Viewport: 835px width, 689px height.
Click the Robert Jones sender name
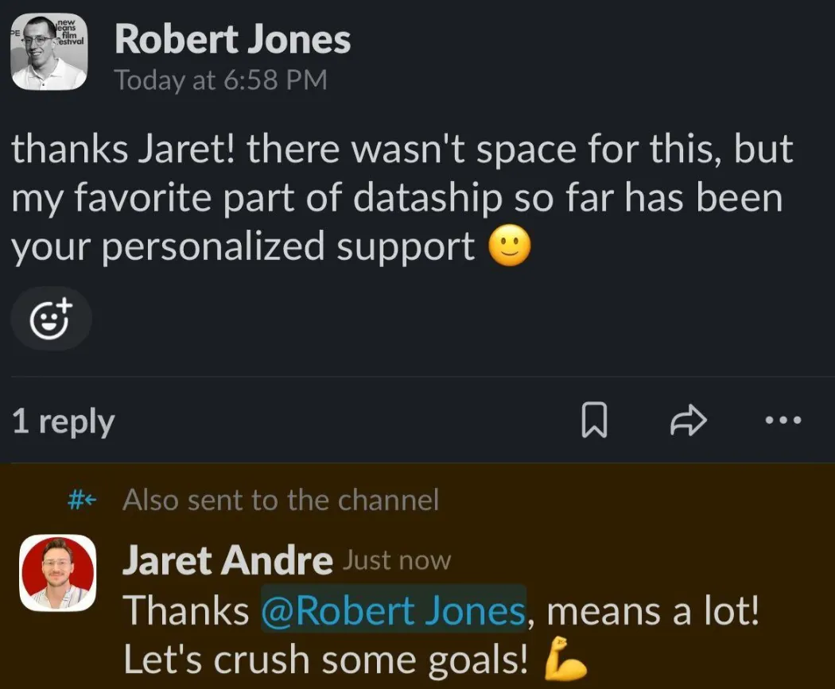[x=233, y=40]
